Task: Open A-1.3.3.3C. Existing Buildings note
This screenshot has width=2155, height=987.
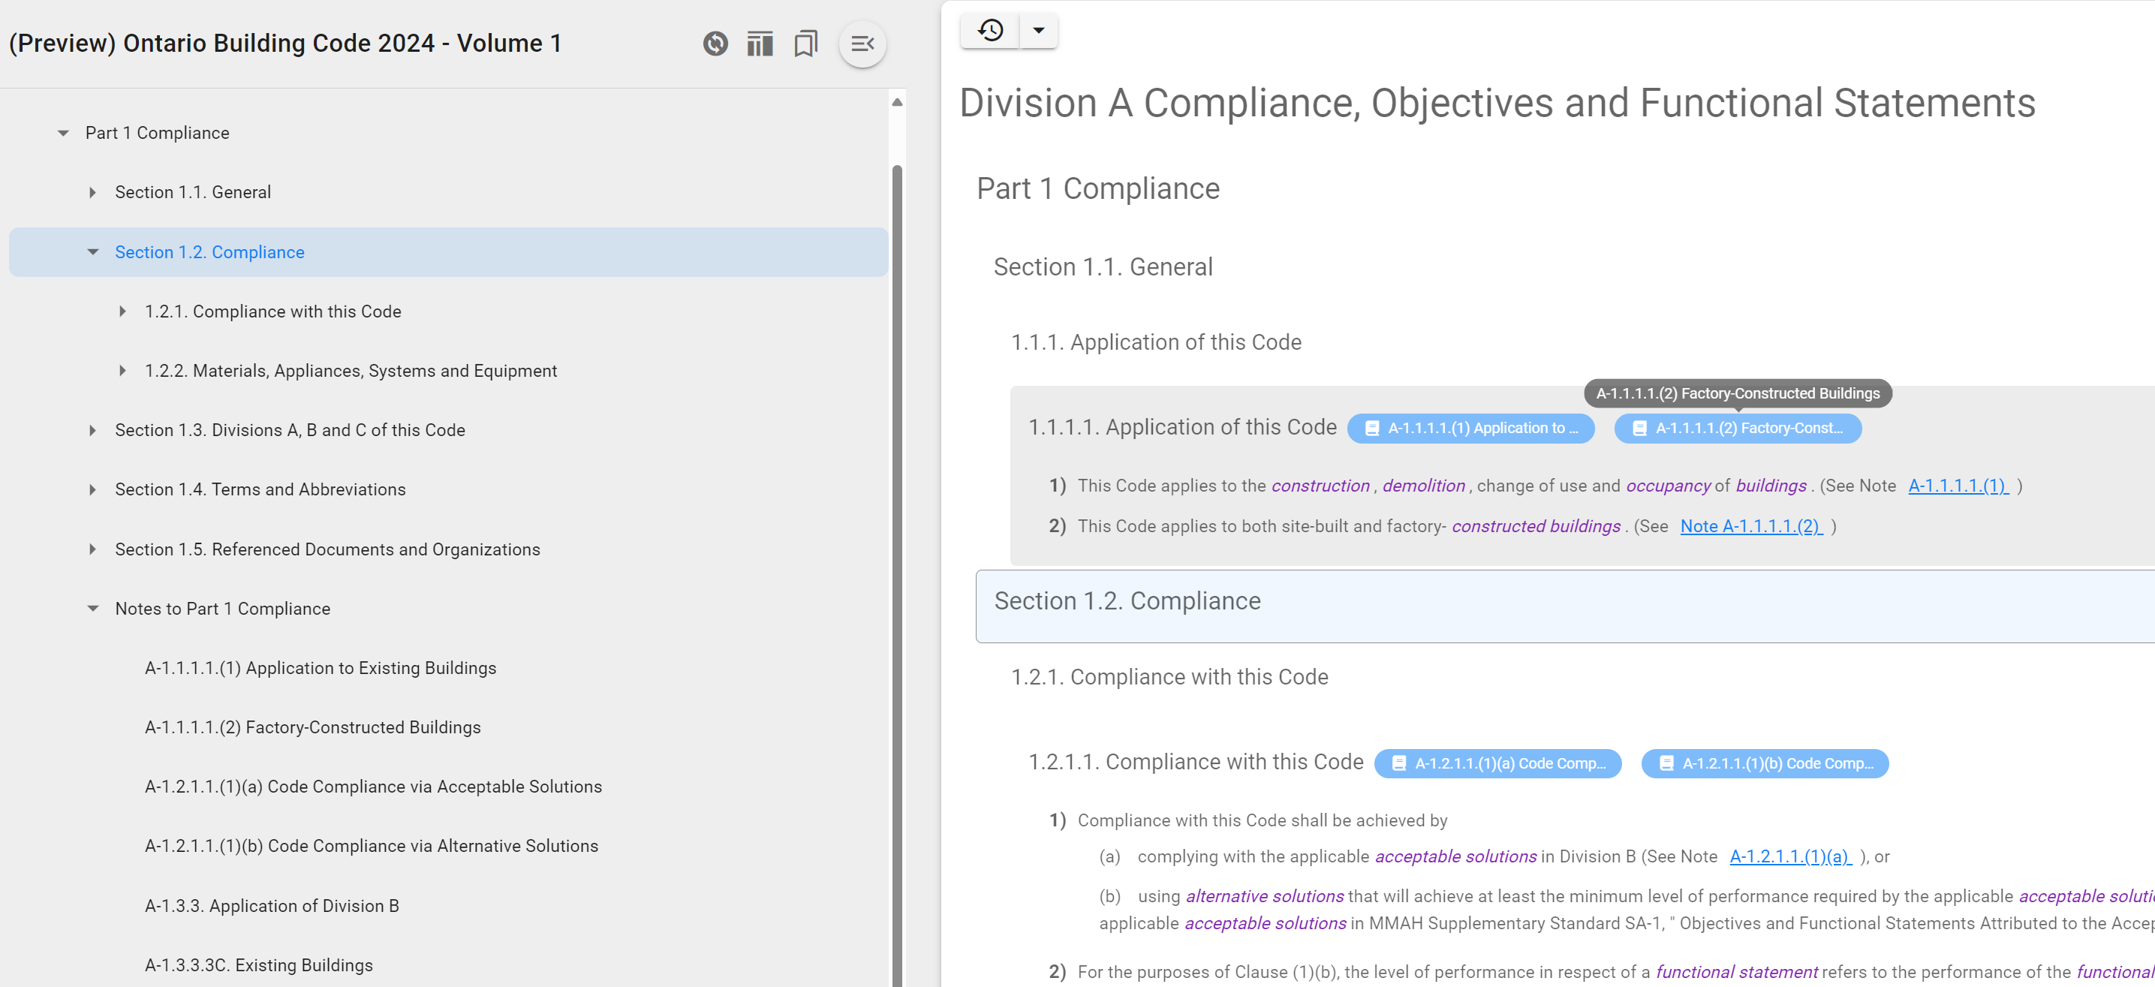Action: (x=258, y=965)
